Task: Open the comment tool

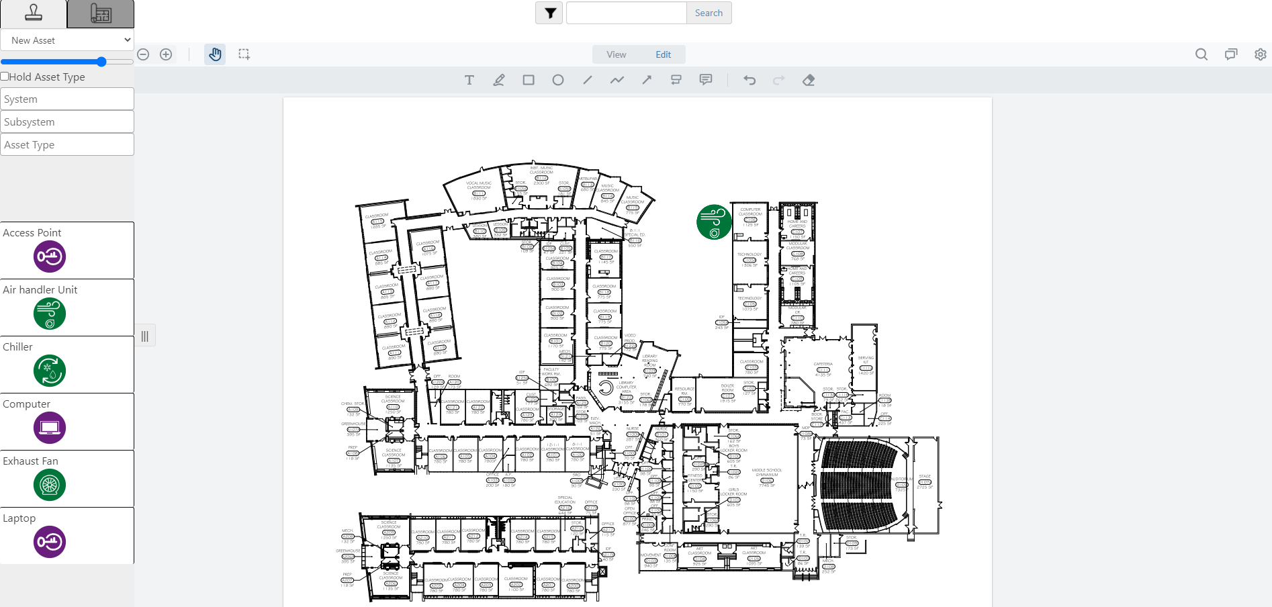Action: (705, 80)
